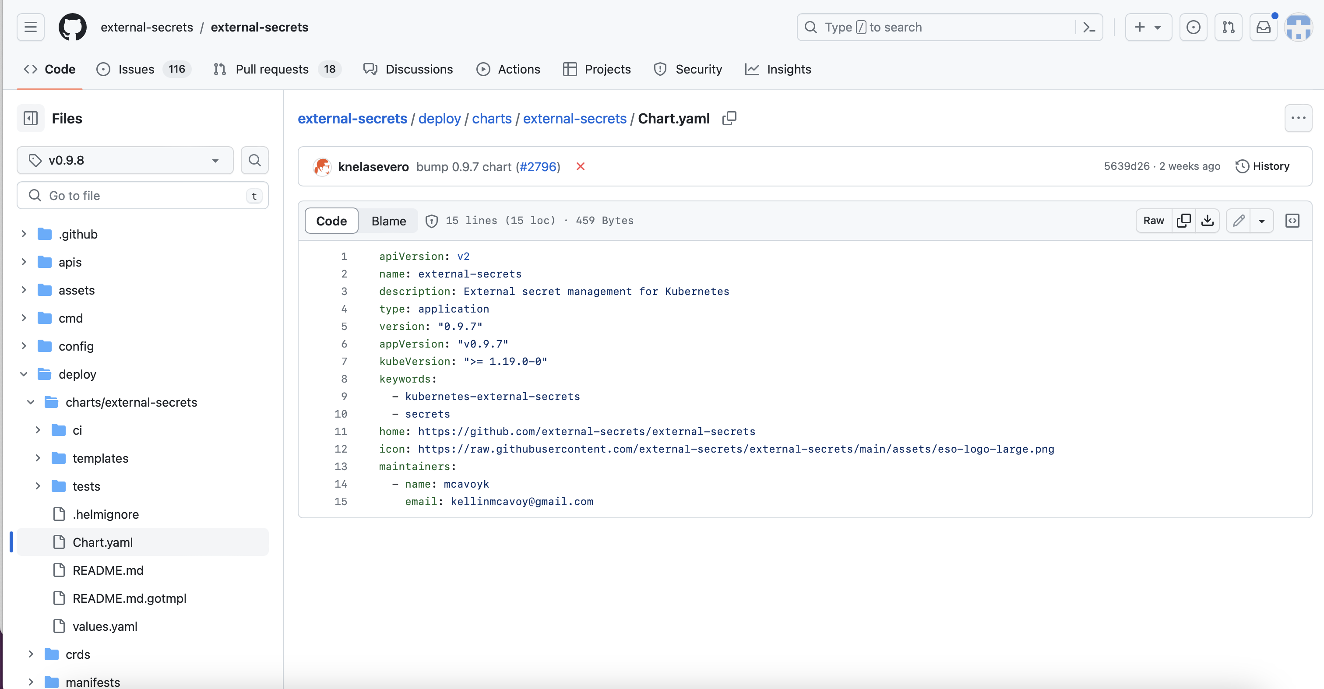Image resolution: width=1324 pixels, height=689 pixels.
Task: Download the raw file
Action: point(1208,221)
